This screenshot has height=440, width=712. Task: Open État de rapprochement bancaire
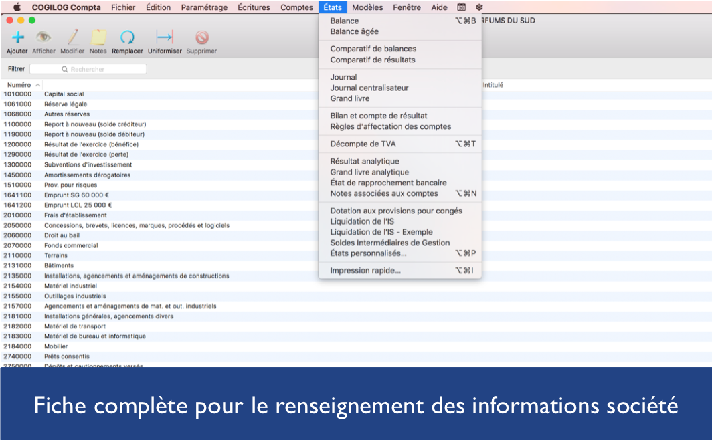click(400, 183)
